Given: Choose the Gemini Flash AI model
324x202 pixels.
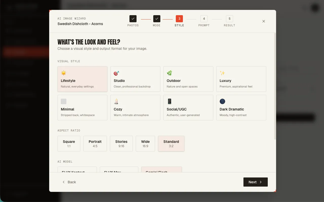Looking at the screenshot, I should point(162,170).
